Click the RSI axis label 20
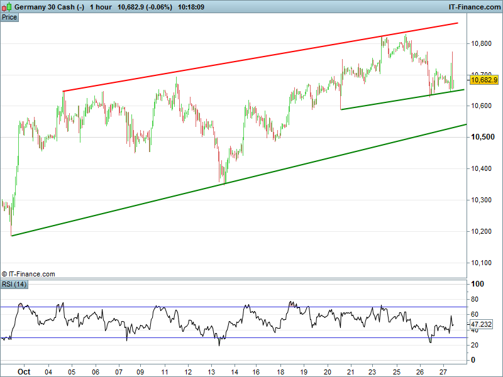The image size is (503, 377). tap(475, 345)
